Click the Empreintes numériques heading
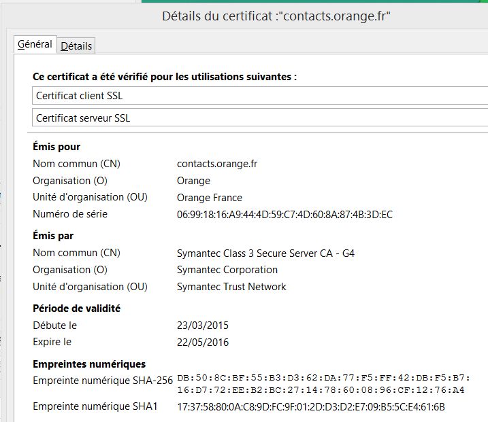 coord(89,364)
